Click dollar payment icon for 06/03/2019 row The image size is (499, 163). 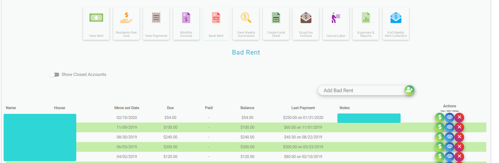[440, 147]
